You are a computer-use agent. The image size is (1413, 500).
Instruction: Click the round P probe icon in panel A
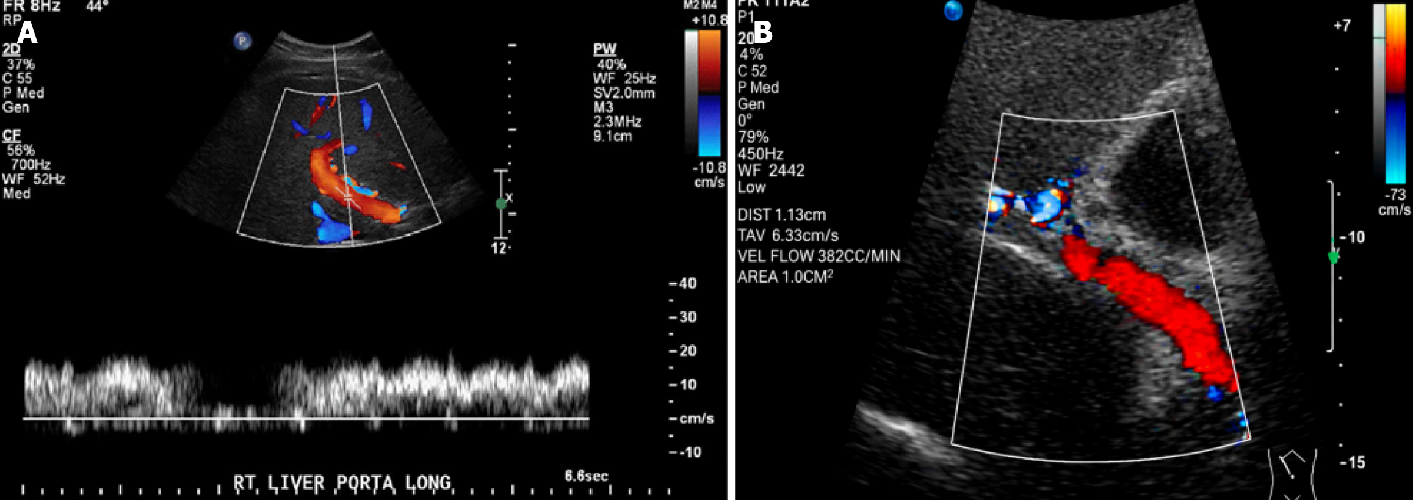242,42
